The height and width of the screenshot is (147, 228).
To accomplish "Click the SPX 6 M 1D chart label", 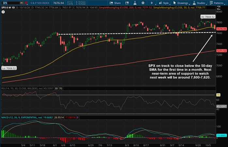I will pyautogui.click(x=8, y=7).
